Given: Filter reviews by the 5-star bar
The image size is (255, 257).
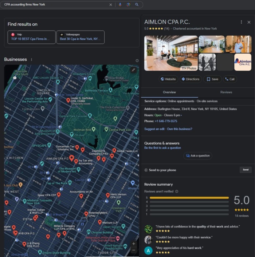Looking at the screenshot, I should click(189, 198).
